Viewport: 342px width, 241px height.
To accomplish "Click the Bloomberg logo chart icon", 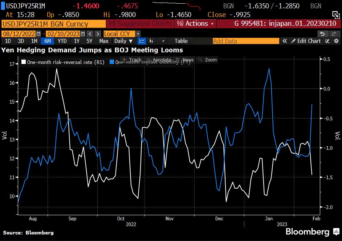I will [336, 232].
